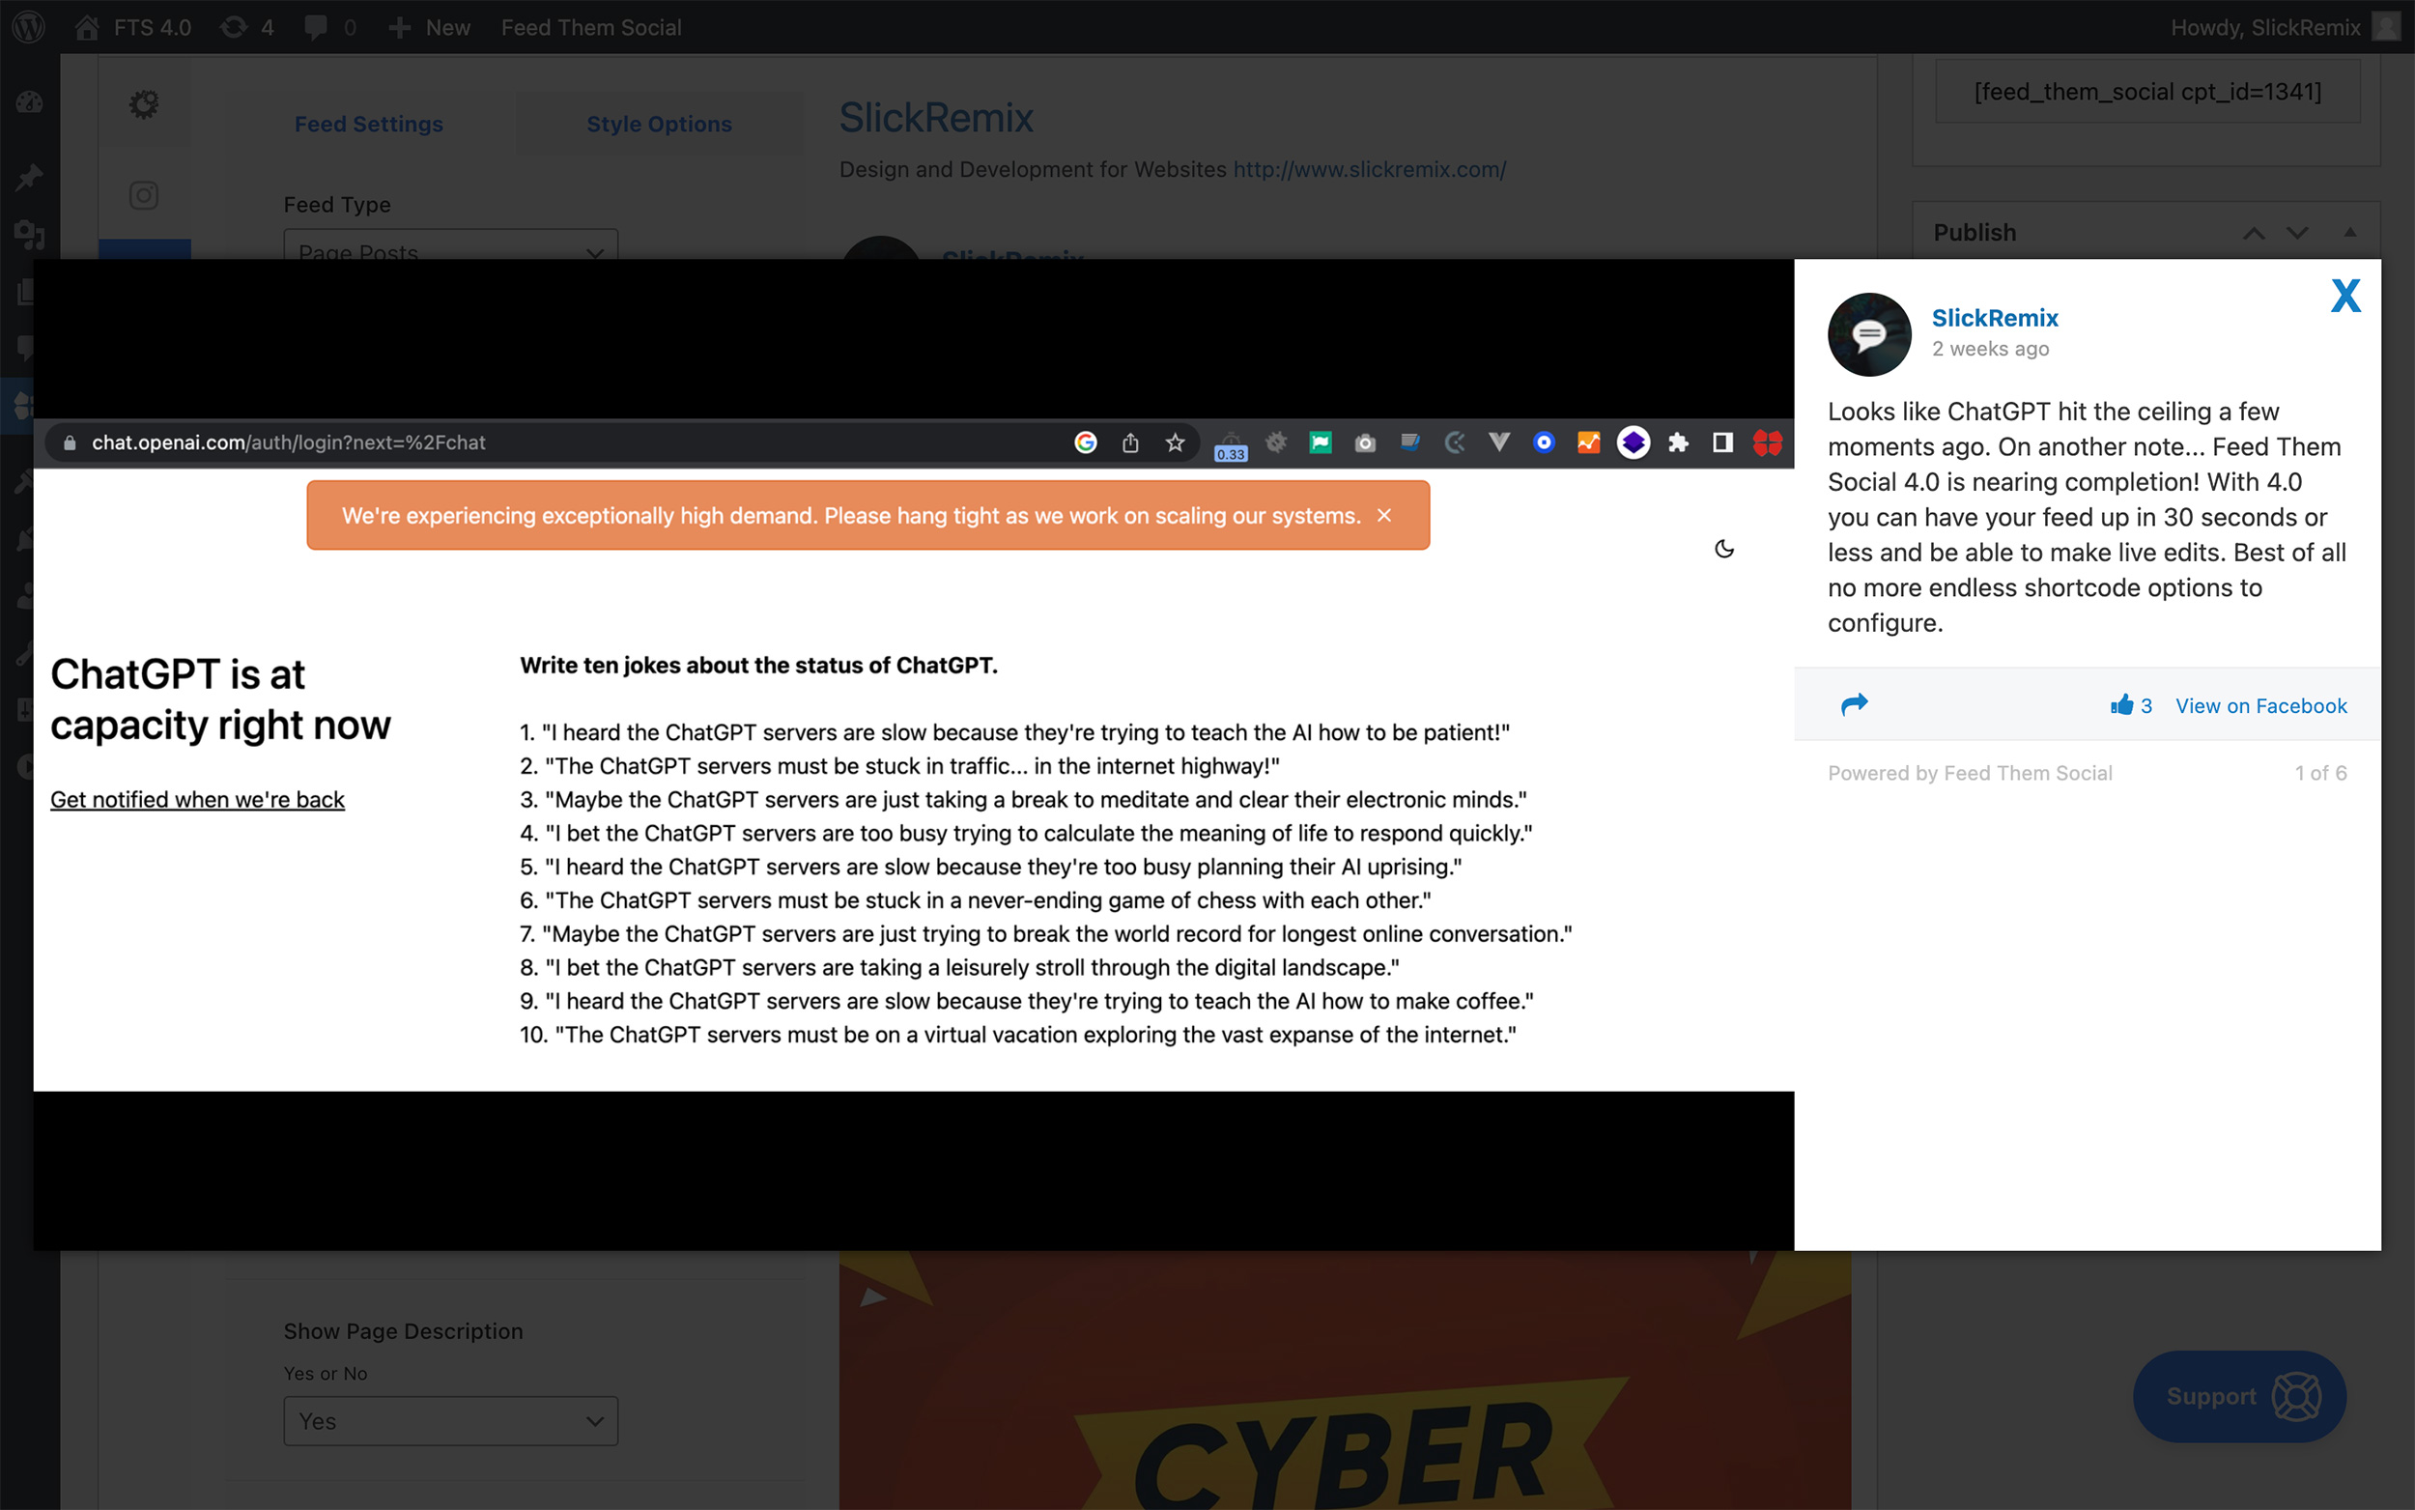Click SlickRemix profile avatar in popup
This screenshot has height=1510, width=2415.
(1869, 334)
